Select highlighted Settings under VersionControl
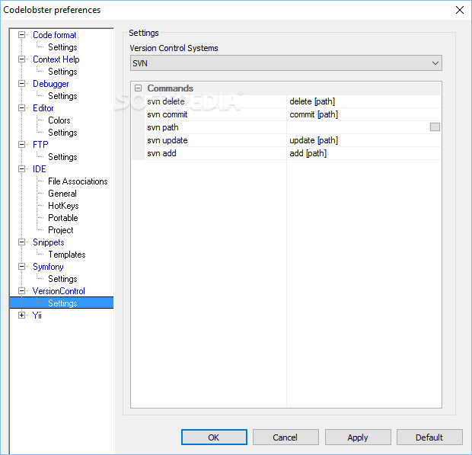 click(62, 303)
